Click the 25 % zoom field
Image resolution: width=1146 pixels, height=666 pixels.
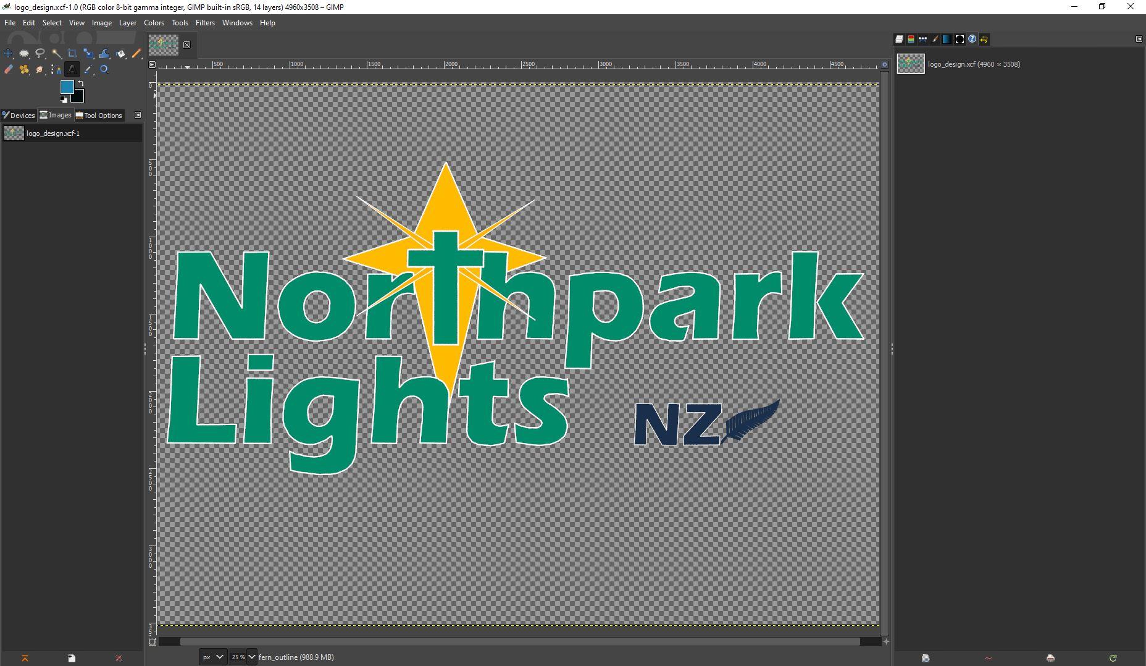(238, 657)
